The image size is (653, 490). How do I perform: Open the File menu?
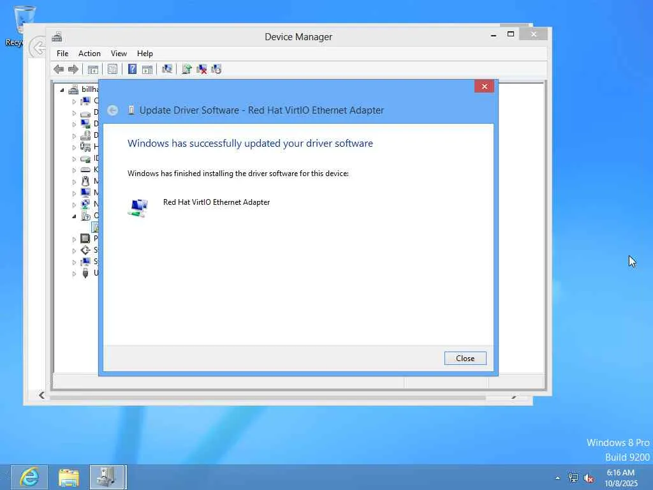tap(62, 54)
